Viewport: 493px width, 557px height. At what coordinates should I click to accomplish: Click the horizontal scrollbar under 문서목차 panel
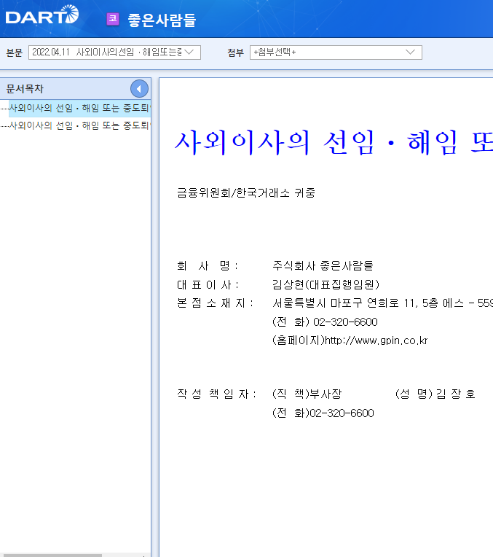[53, 556]
